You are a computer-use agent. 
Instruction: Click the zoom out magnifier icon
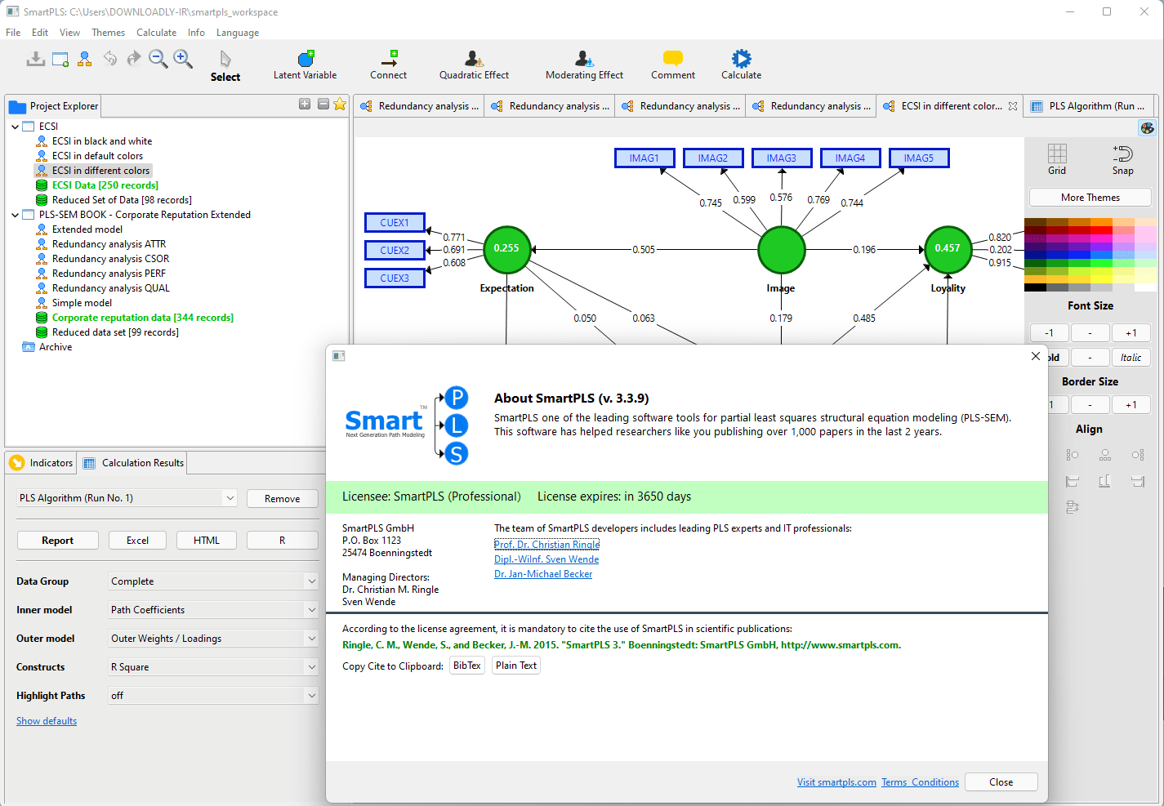pos(158,59)
